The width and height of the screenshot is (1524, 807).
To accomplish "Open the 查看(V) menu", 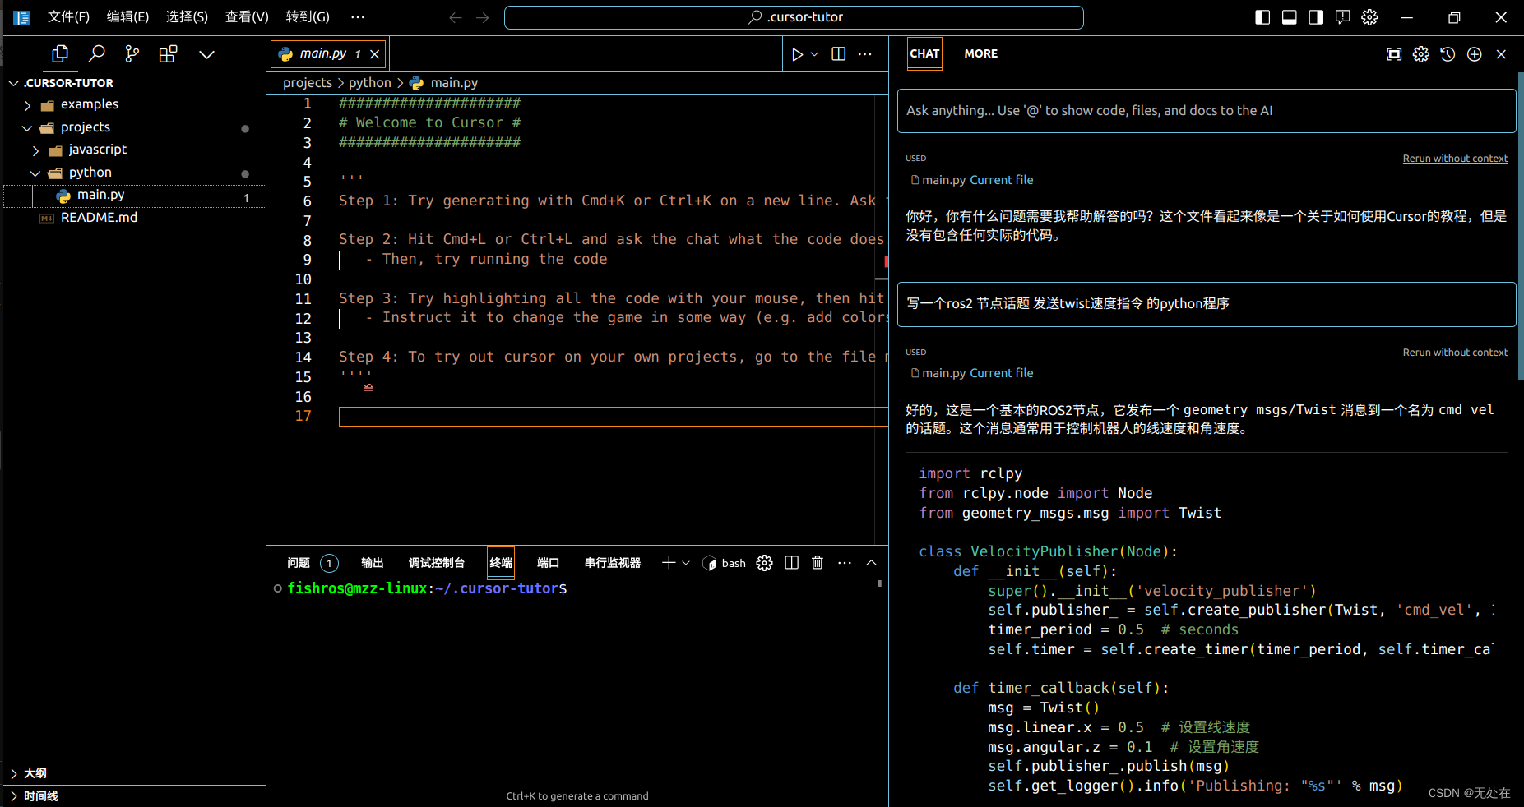I will click(x=247, y=17).
